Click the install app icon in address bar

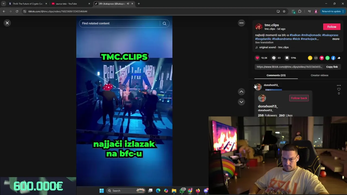[x=278, y=11]
